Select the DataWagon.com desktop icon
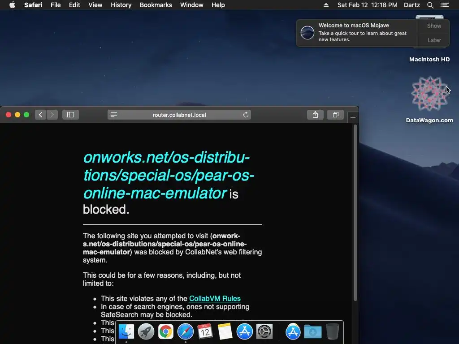The width and height of the screenshot is (459, 344). coord(429,94)
